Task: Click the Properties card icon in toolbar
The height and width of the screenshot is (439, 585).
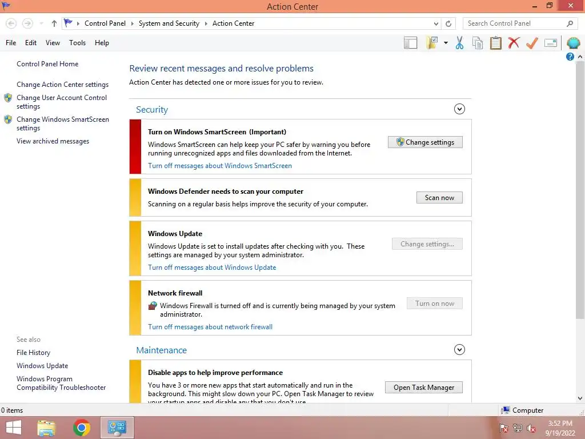Action: pyautogui.click(x=551, y=43)
